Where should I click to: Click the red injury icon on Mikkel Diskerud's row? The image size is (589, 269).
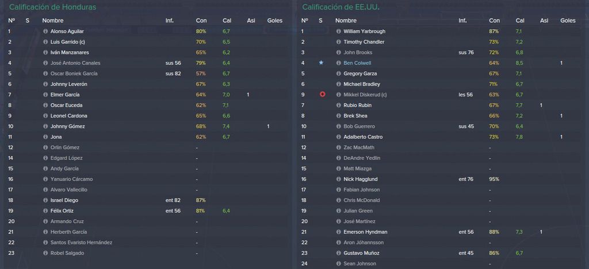click(x=322, y=95)
